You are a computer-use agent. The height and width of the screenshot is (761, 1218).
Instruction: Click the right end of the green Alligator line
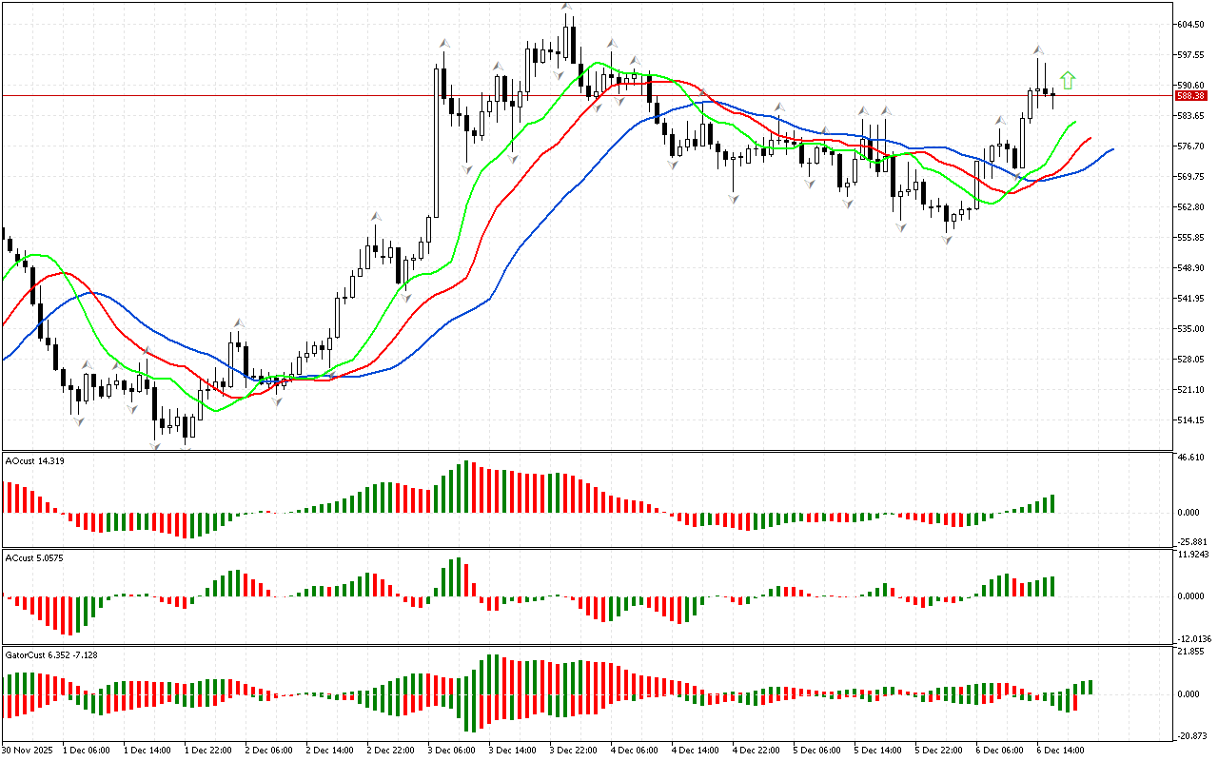pos(1075,122)
